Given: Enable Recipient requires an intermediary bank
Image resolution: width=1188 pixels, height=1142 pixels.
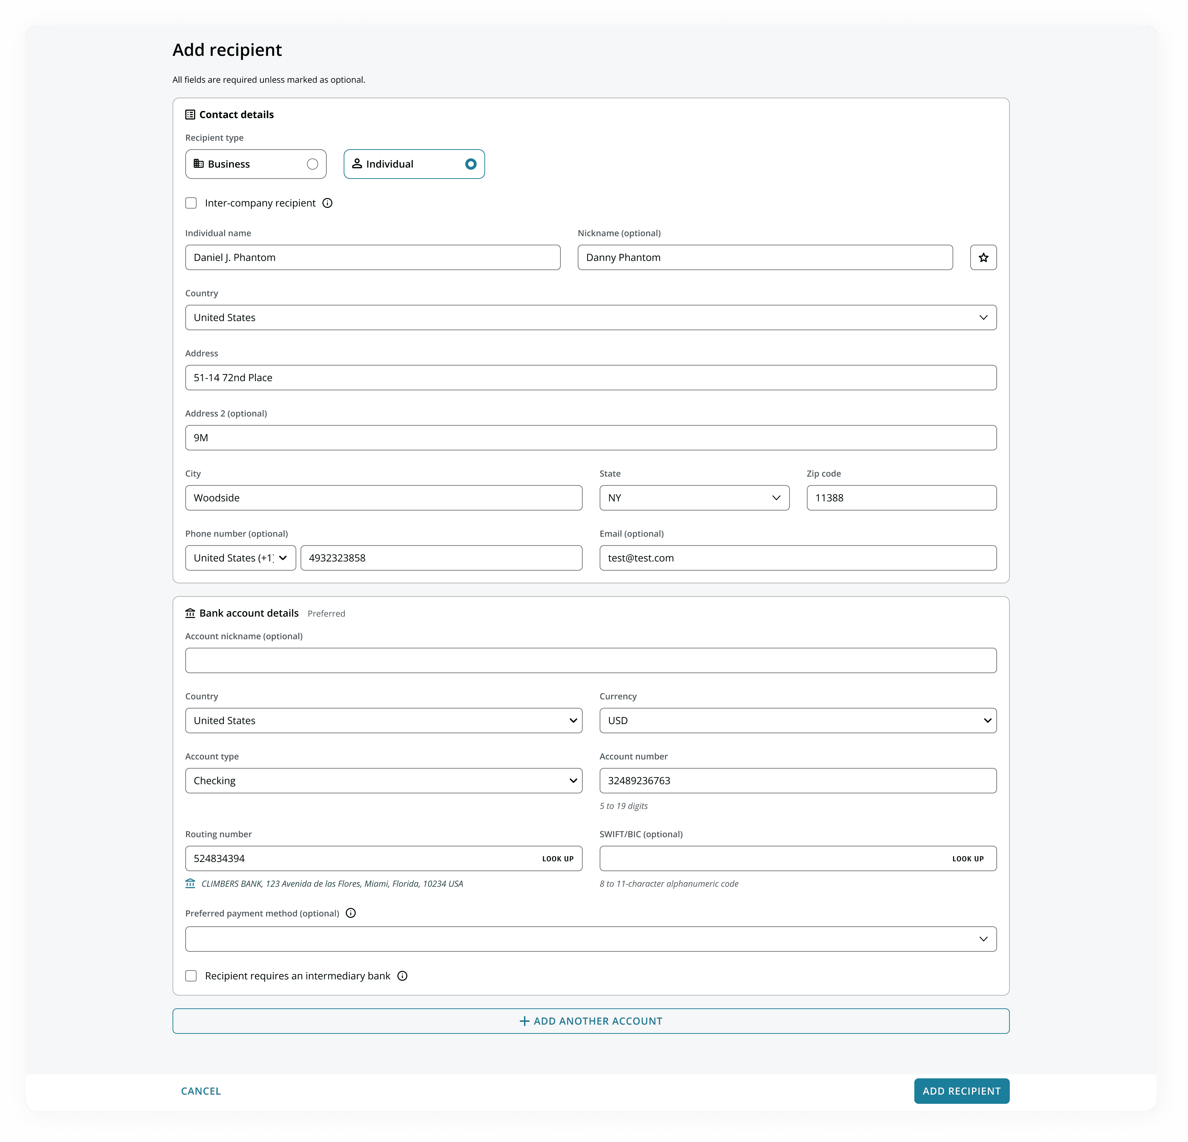Looking at the screenshot, I should pos(191,975).
